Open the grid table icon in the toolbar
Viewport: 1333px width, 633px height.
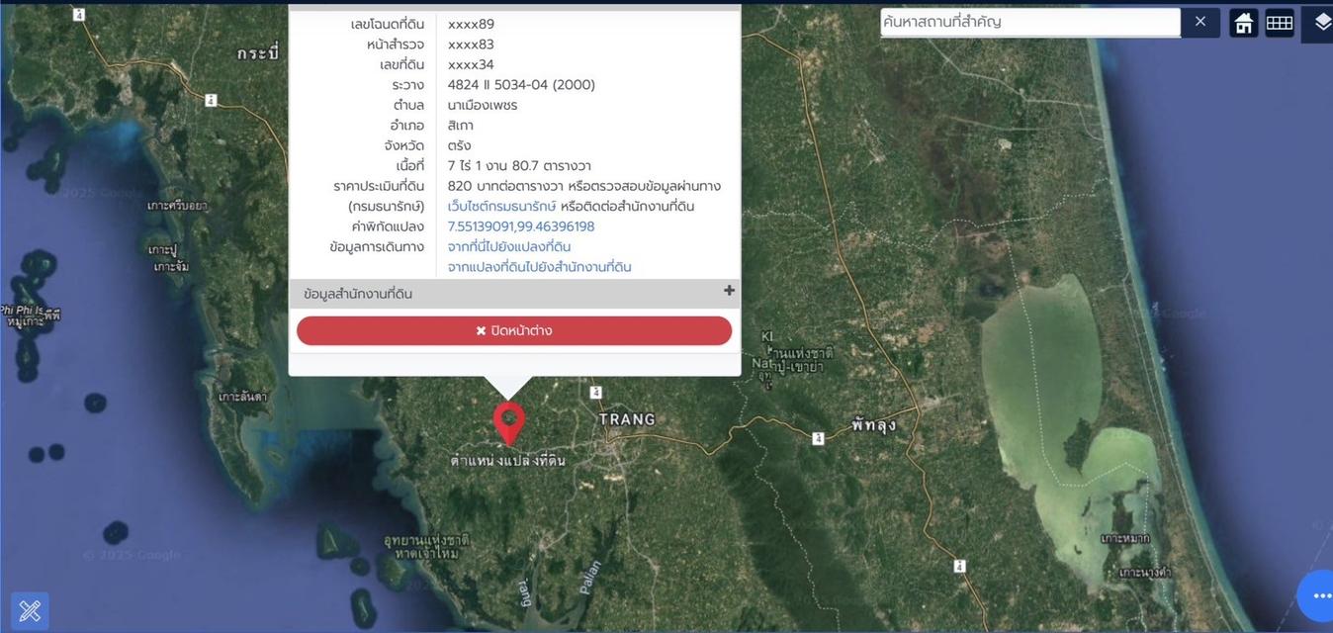(1280, 23)
